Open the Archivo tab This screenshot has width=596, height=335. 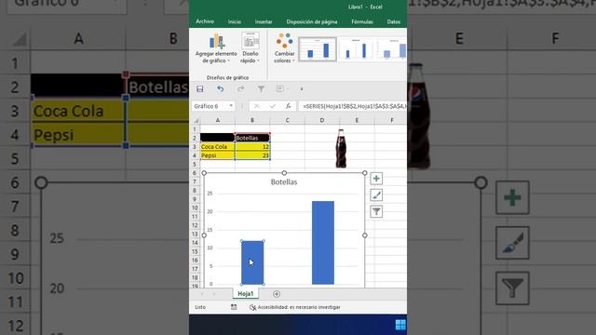click(x=205, y=21)
